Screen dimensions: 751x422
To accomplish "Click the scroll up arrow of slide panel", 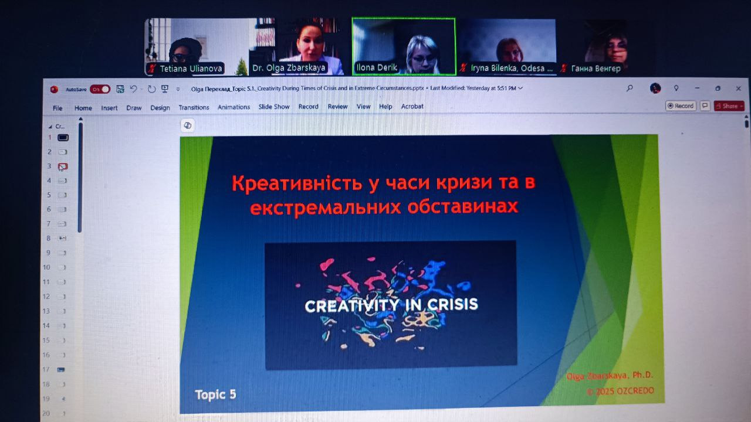I will pos(80,119).
